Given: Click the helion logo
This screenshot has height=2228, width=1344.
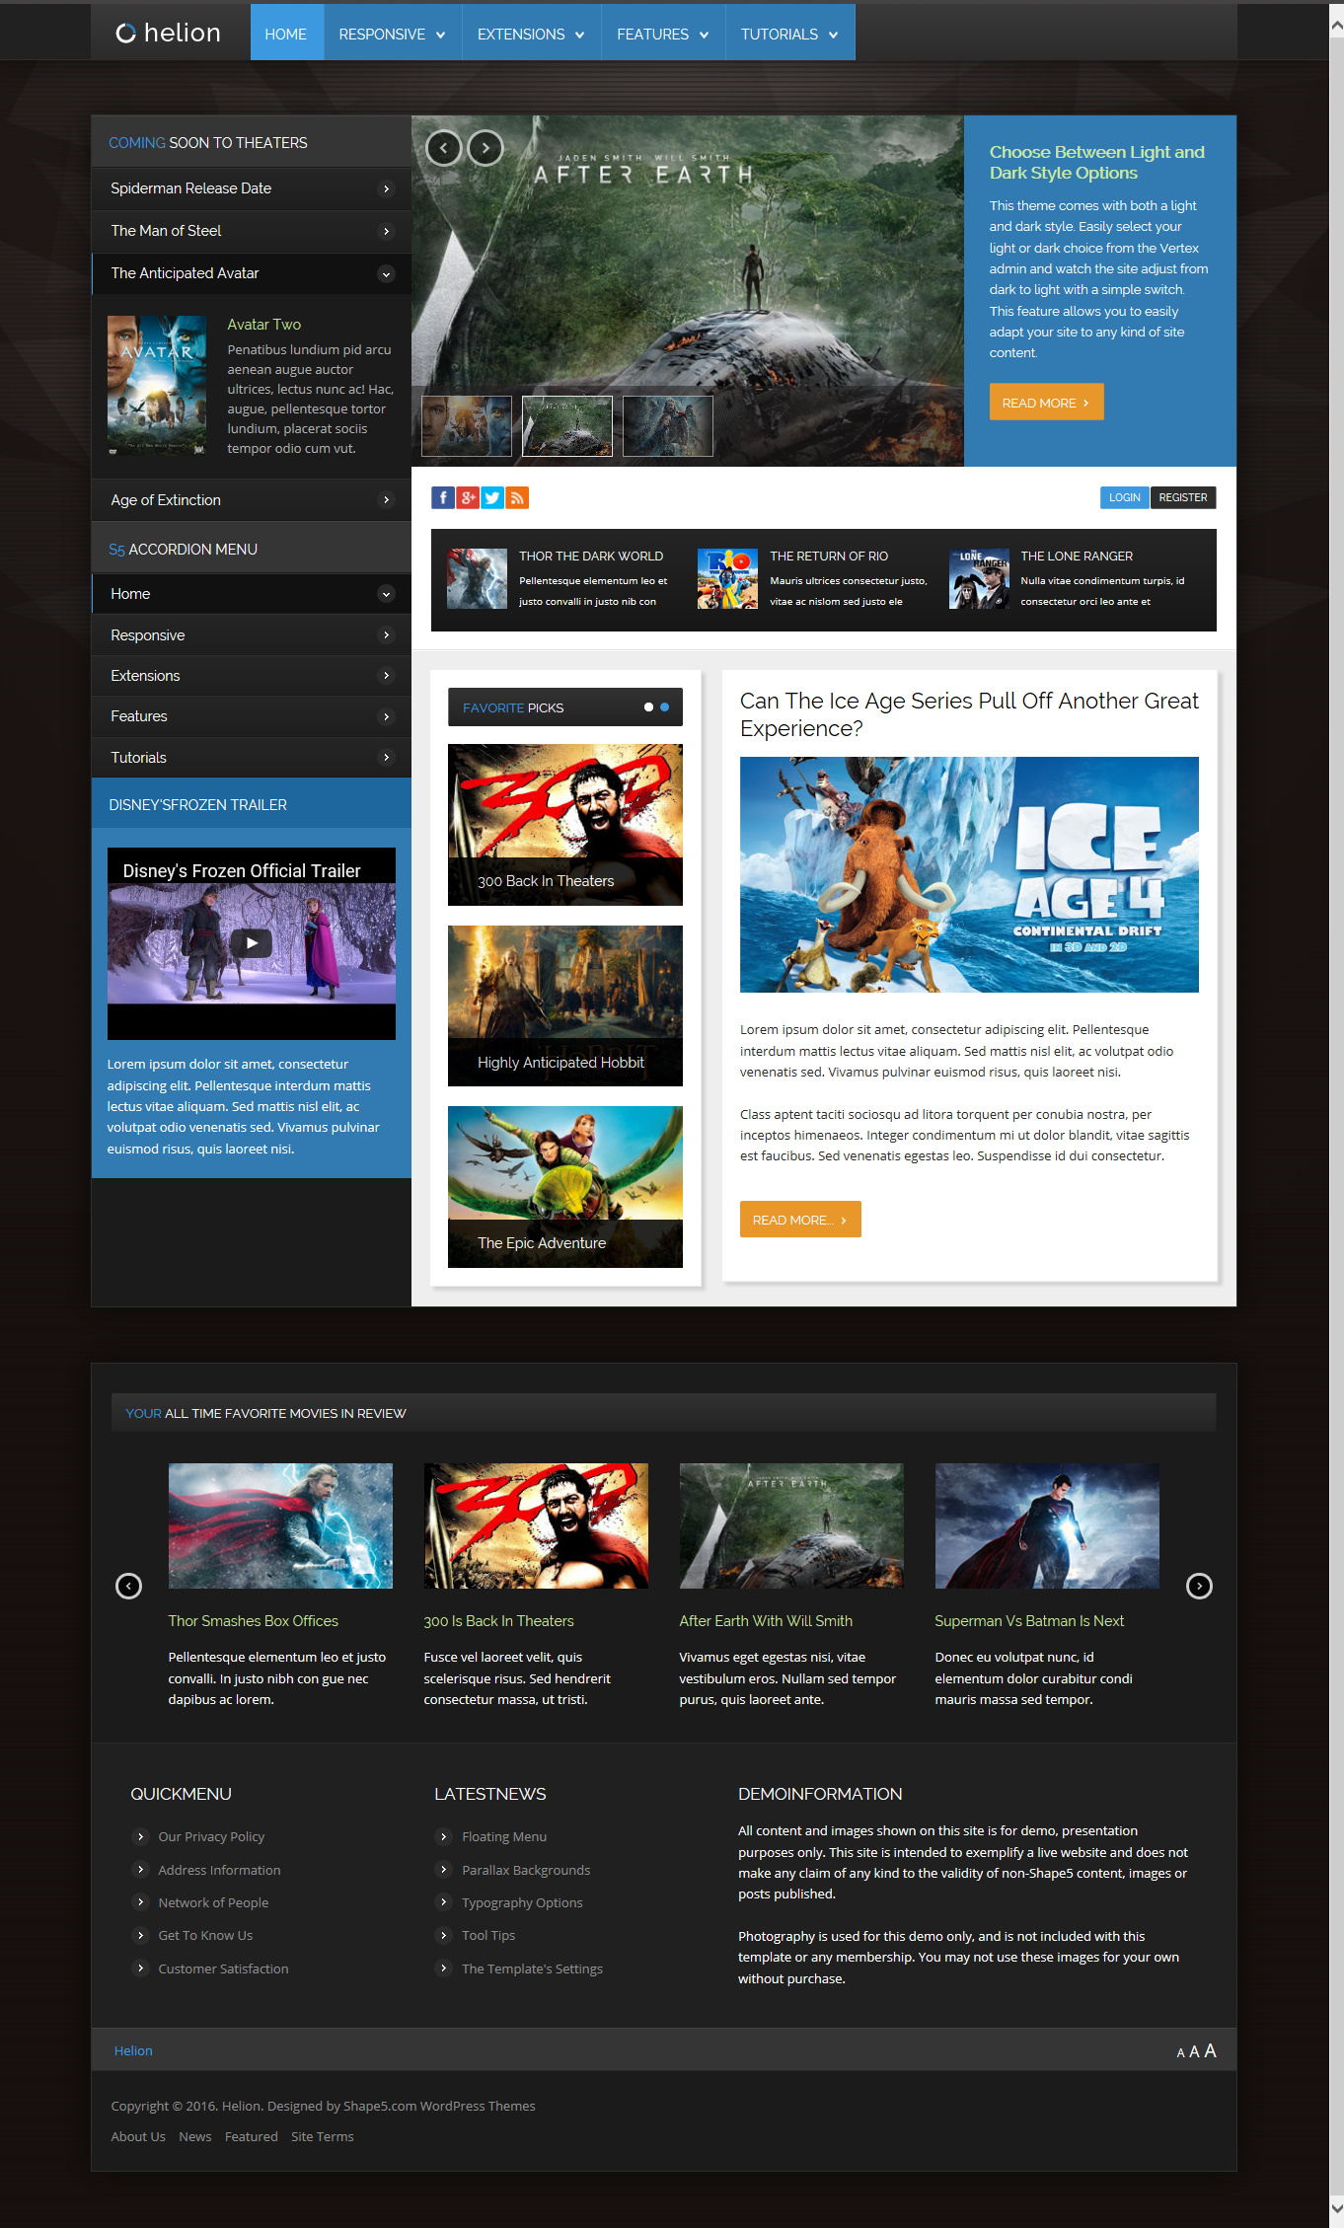Looking at the screenshot, I should pos(169,33).
